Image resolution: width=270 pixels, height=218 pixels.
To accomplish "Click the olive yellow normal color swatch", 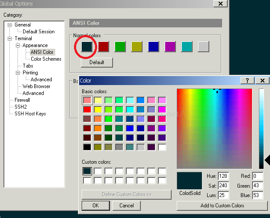I will pyautogui.click(x=137, y=47).
